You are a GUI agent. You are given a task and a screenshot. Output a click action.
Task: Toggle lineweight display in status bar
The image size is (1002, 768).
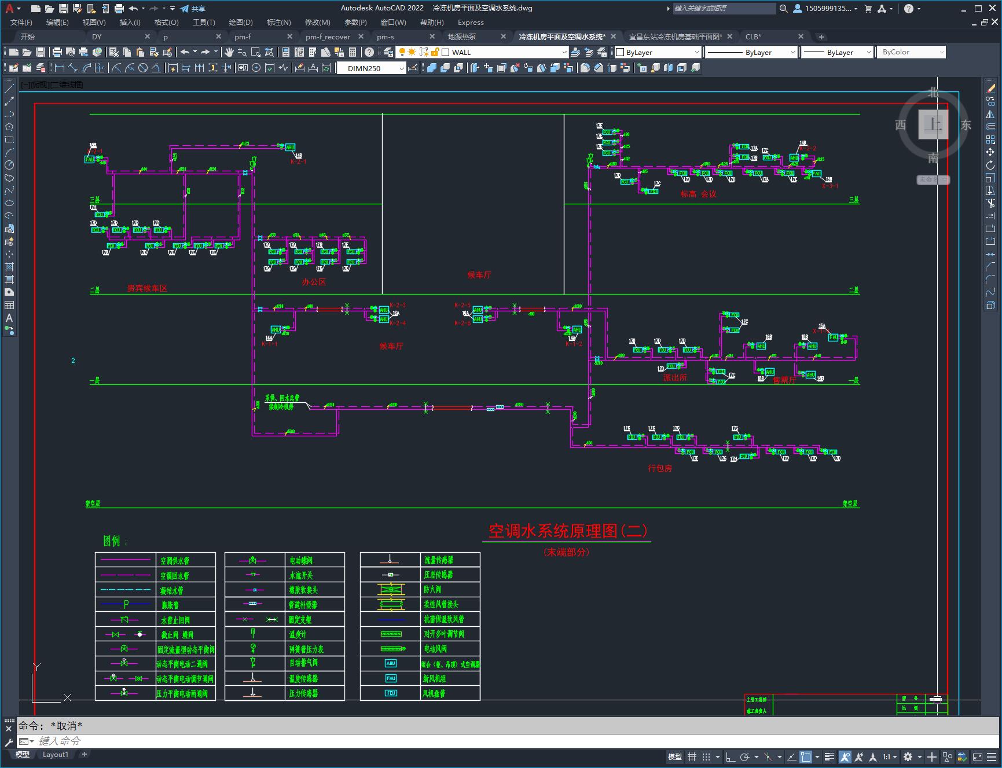pyautogui.click(x=830, y=756)
